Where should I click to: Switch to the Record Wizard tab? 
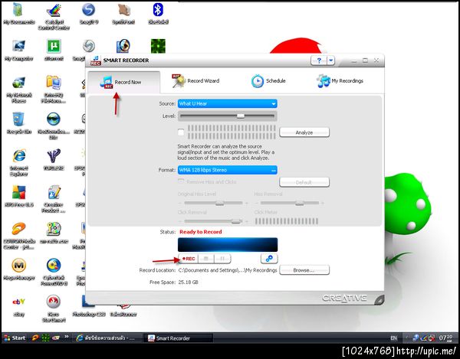tap(196, 81)
